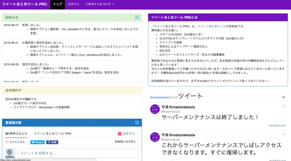Click the @matometools handle under second tweet name
Image resolution: width=291 pixels, height=161 pixels.
tap(171, 139)
